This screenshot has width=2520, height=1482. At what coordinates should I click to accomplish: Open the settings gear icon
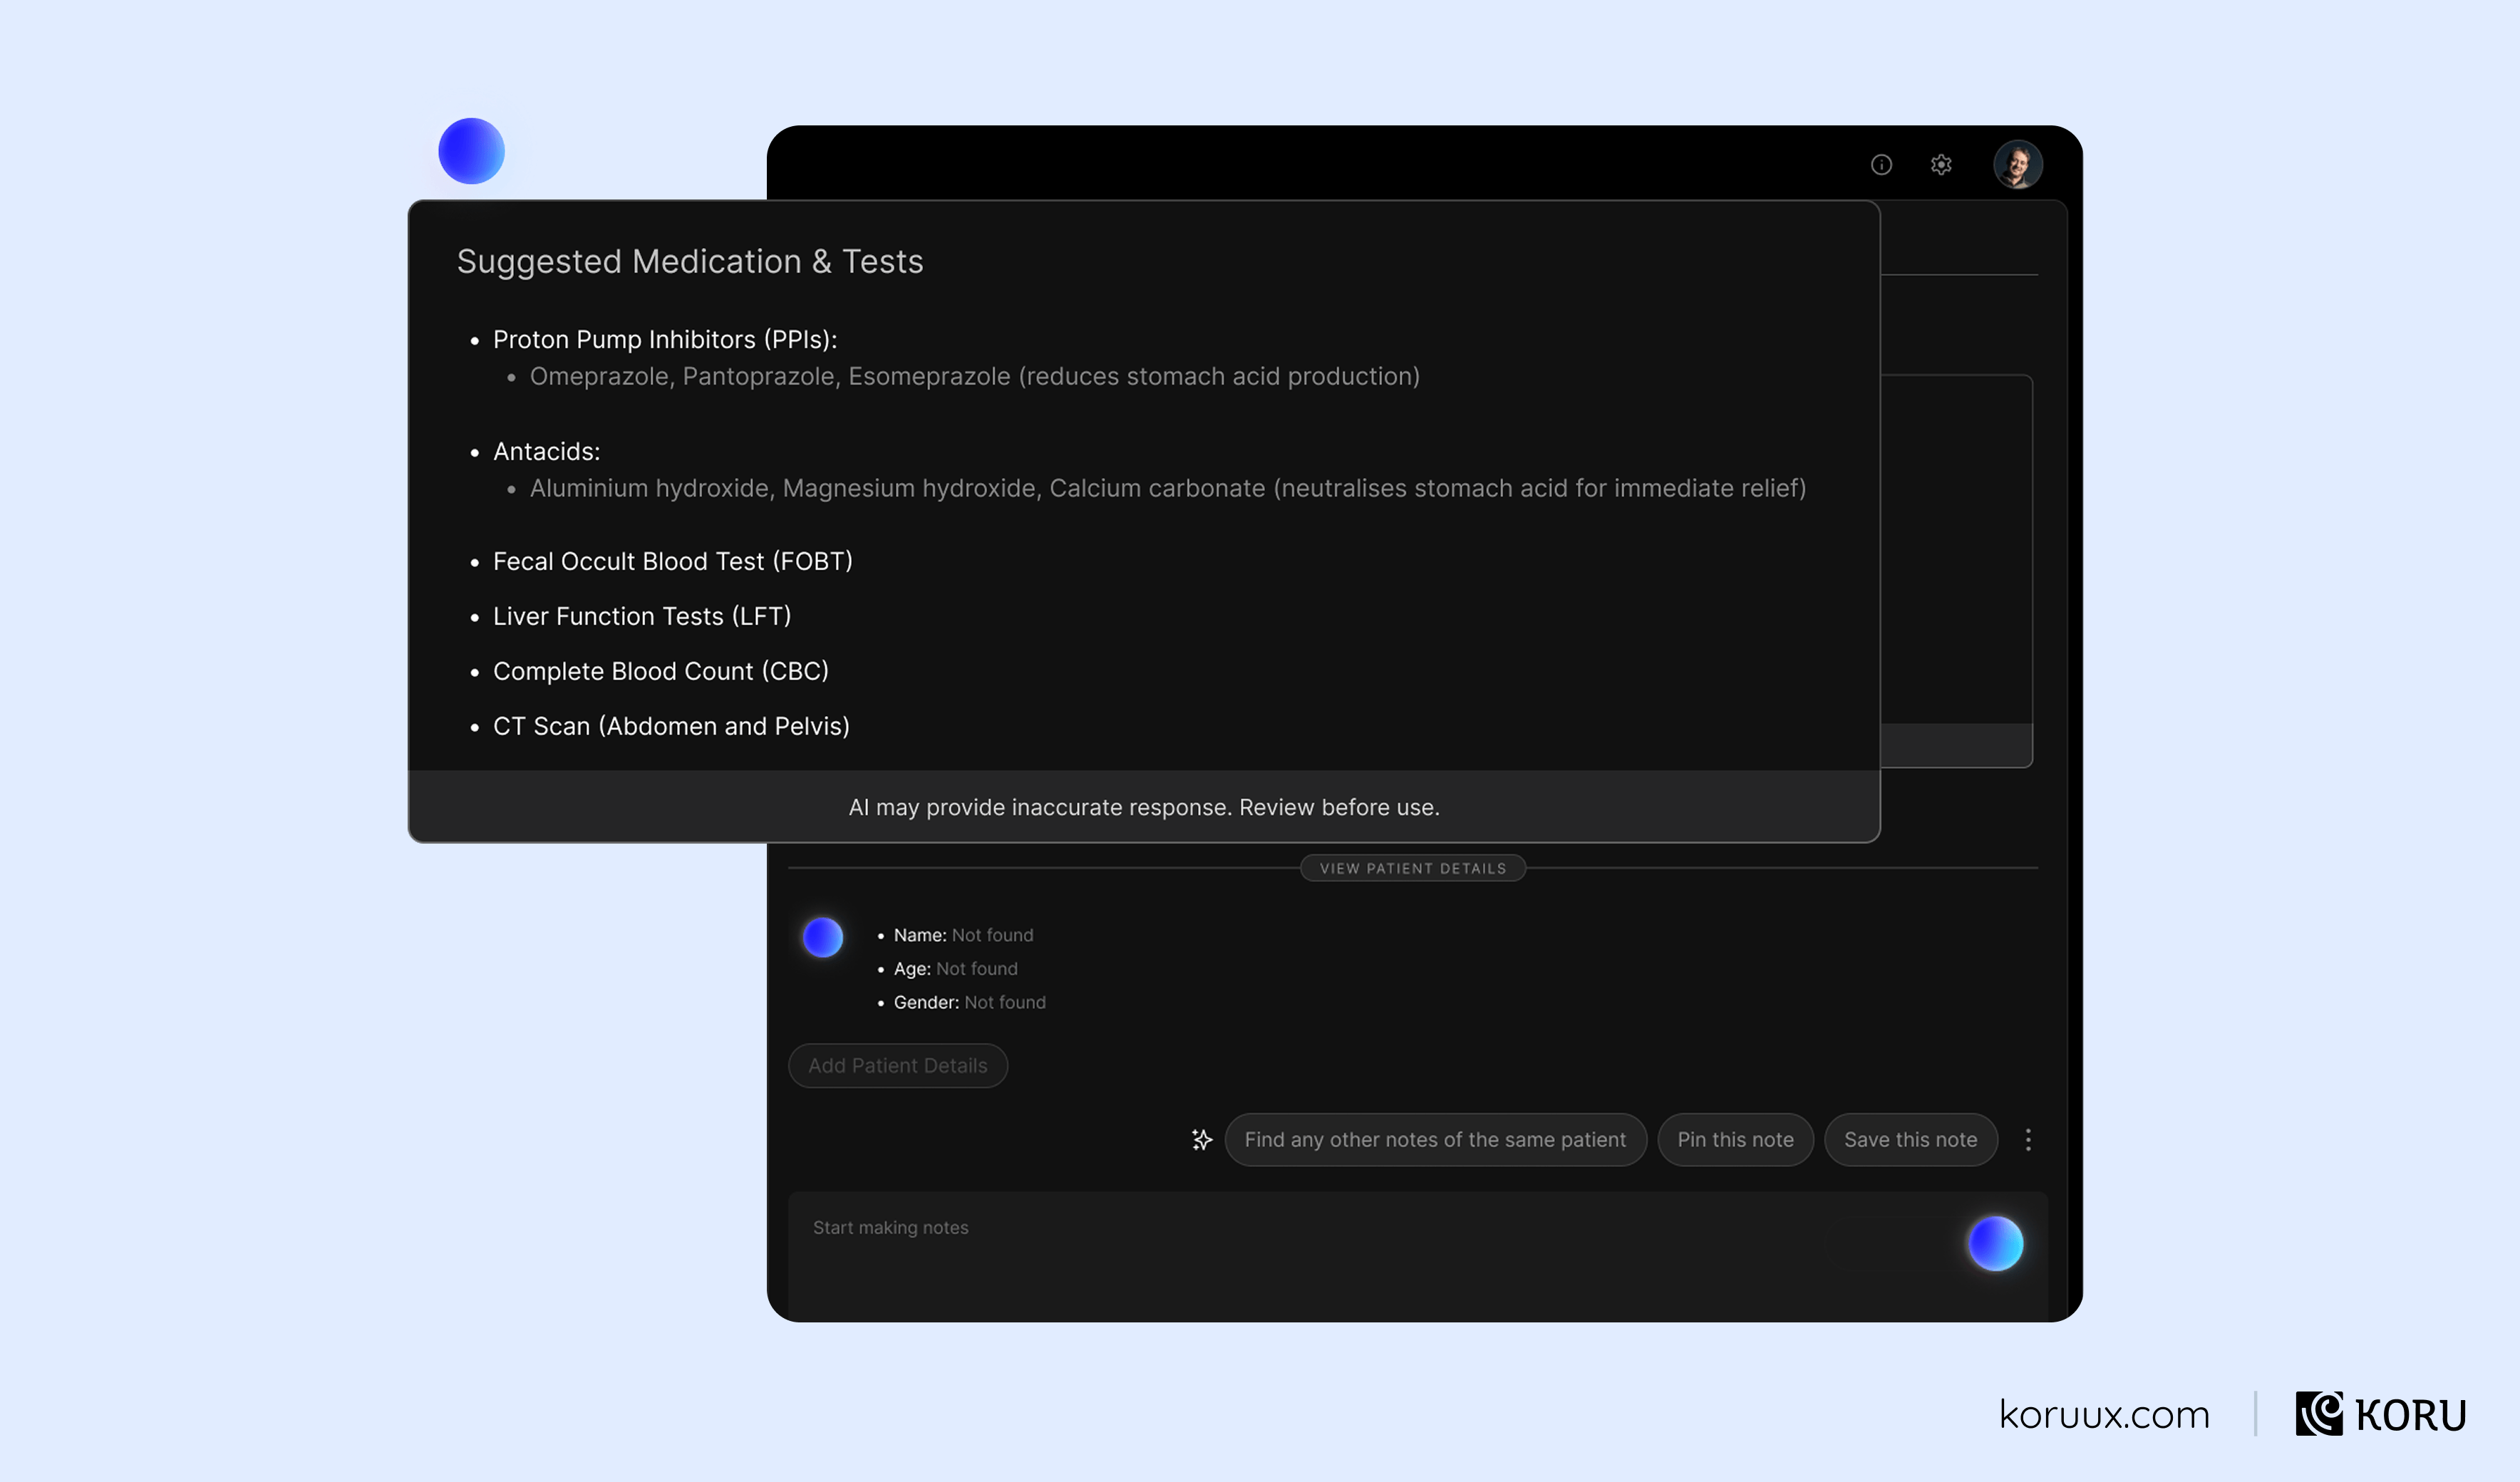pyautogui.click(x=1941, y=165)
